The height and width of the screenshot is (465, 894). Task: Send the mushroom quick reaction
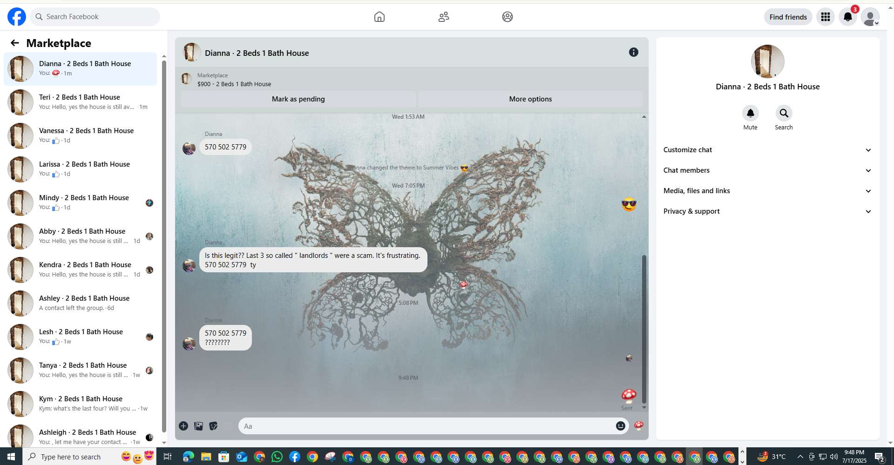[639, 426]
